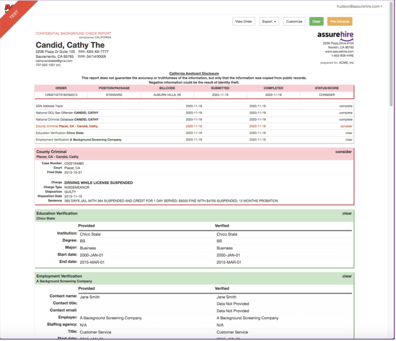Screen dimensions: 396x341
Task: Open the Export dropdown menu
Action: click(x=269, y=22)
